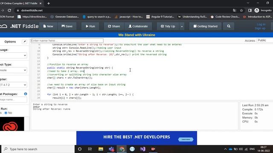Open the tab search chevron
Viewport: 273px width, 153px height.
click(248, 3)
